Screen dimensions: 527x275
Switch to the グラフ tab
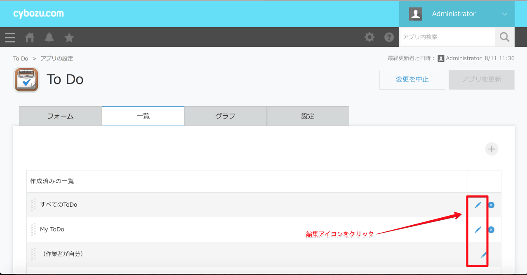225,116
